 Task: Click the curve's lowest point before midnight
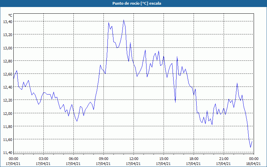(x=251, y=147)
